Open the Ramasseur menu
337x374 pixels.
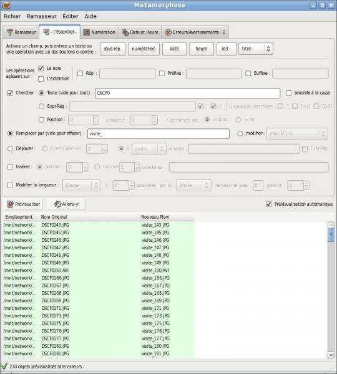pyautogui.click(x=42, y=16)
